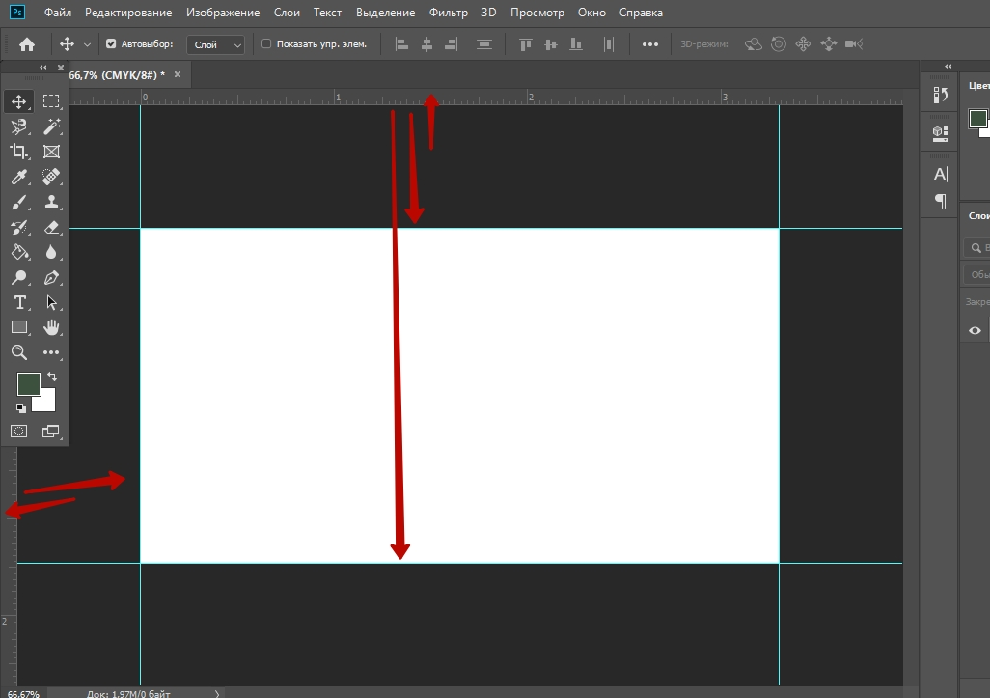The image size is (990, 698).
Task: Toggle layer visibility eye icon
Action: coord(976,330)
